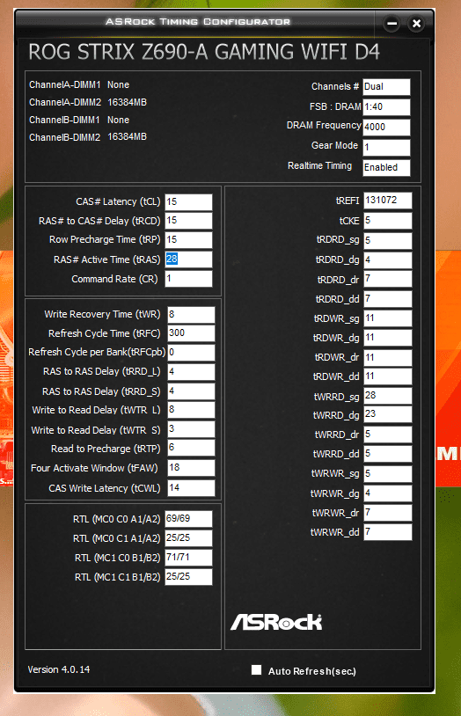Click the Realtime Timing field
Screen dimensions: 461x716
[x=386, y=168]
